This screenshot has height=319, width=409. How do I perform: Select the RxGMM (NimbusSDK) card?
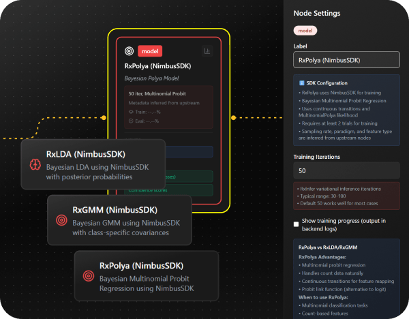click(x=119, y=220)
